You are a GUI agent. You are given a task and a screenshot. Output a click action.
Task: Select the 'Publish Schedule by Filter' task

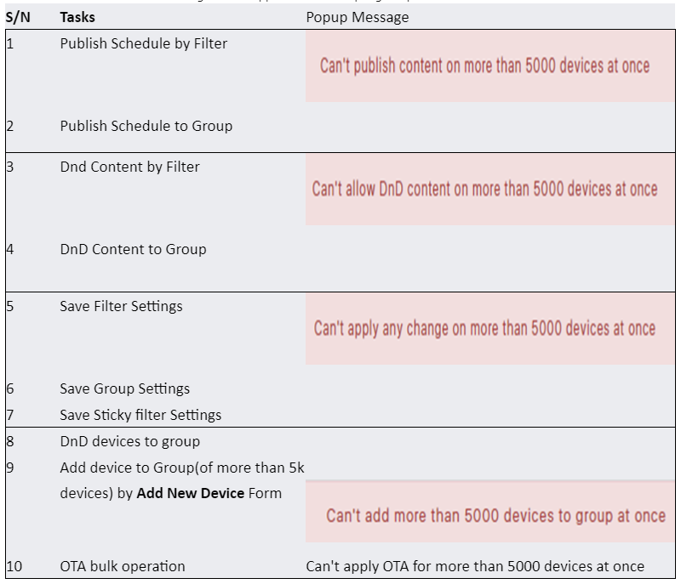coord(143,44)
